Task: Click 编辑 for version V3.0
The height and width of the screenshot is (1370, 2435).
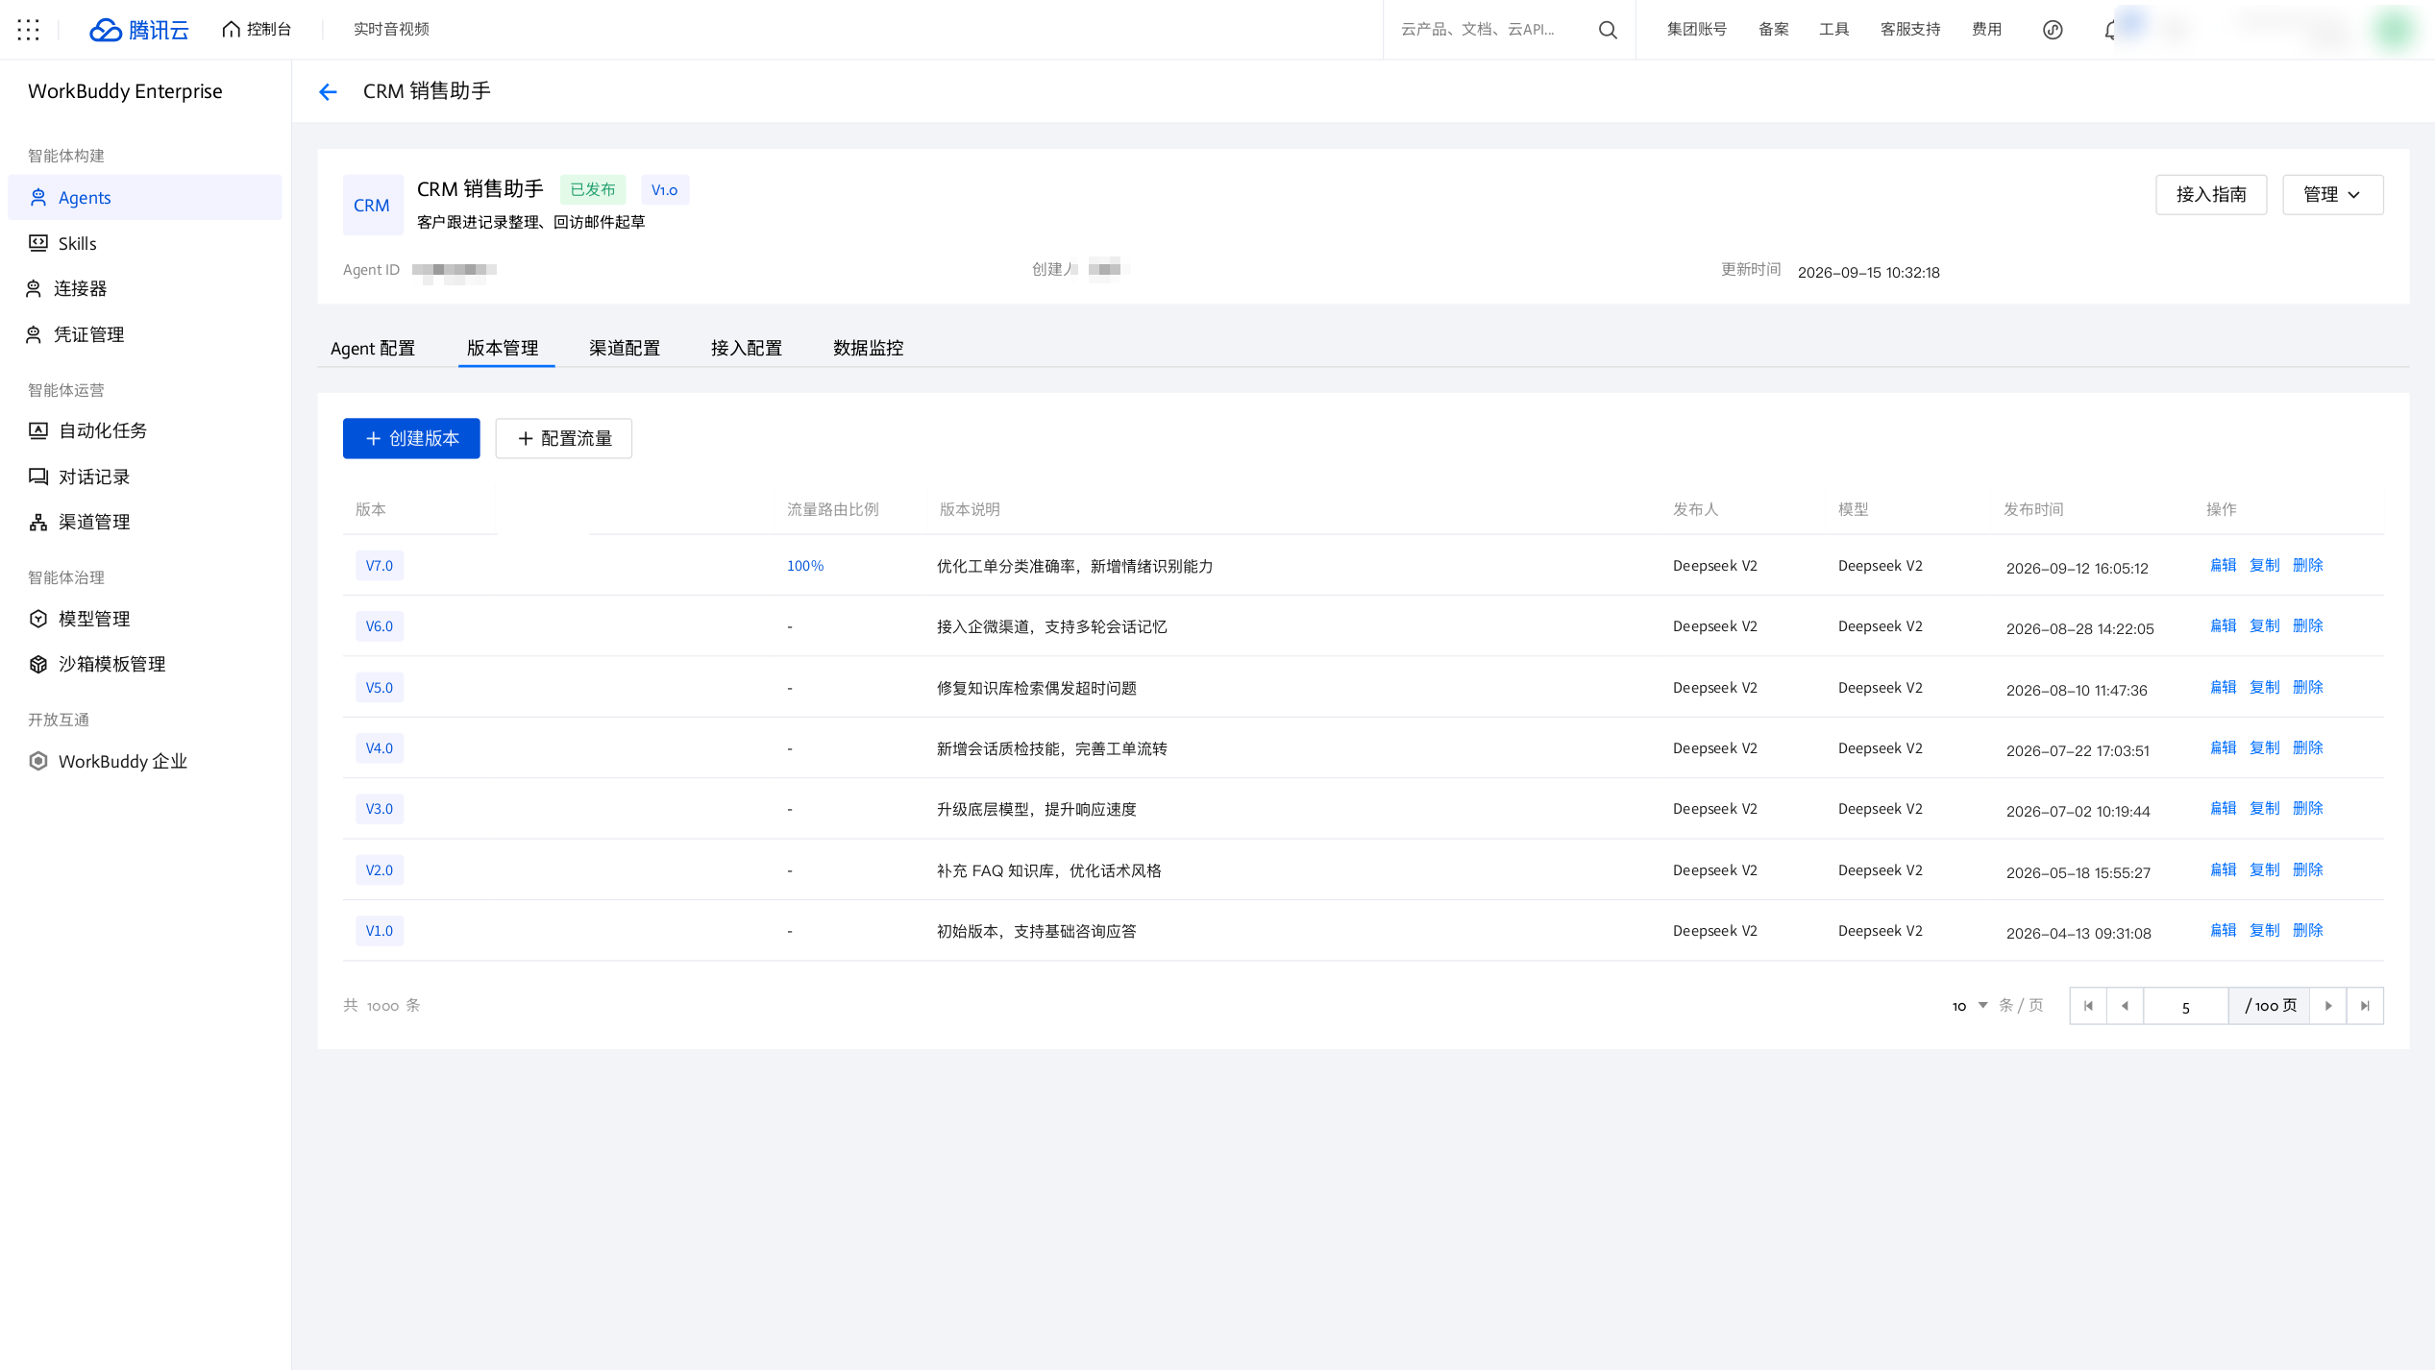Action: tap(2224, 808)
